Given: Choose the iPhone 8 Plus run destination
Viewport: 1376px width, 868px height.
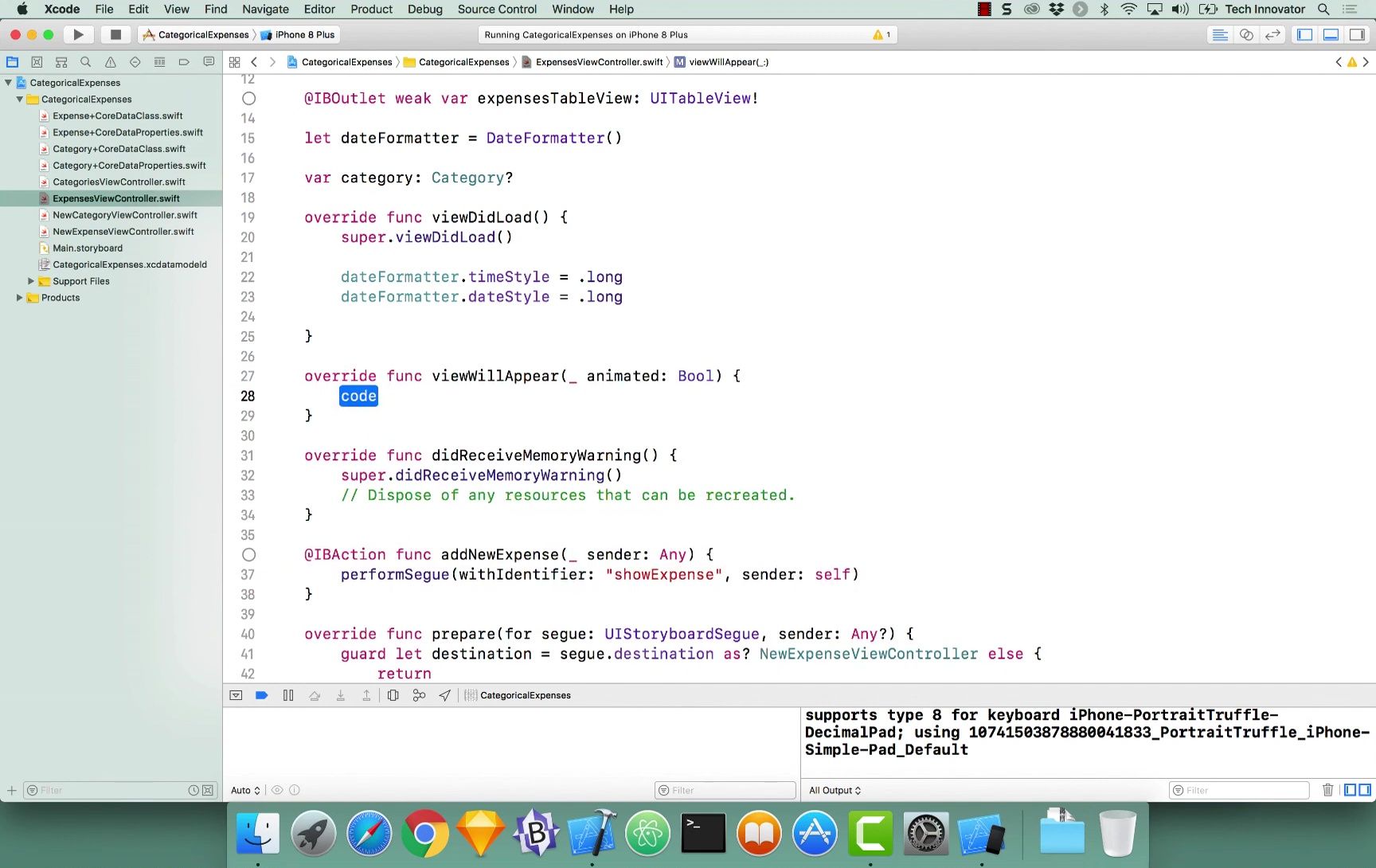Looking at the screenshot, I should point(298,34).
